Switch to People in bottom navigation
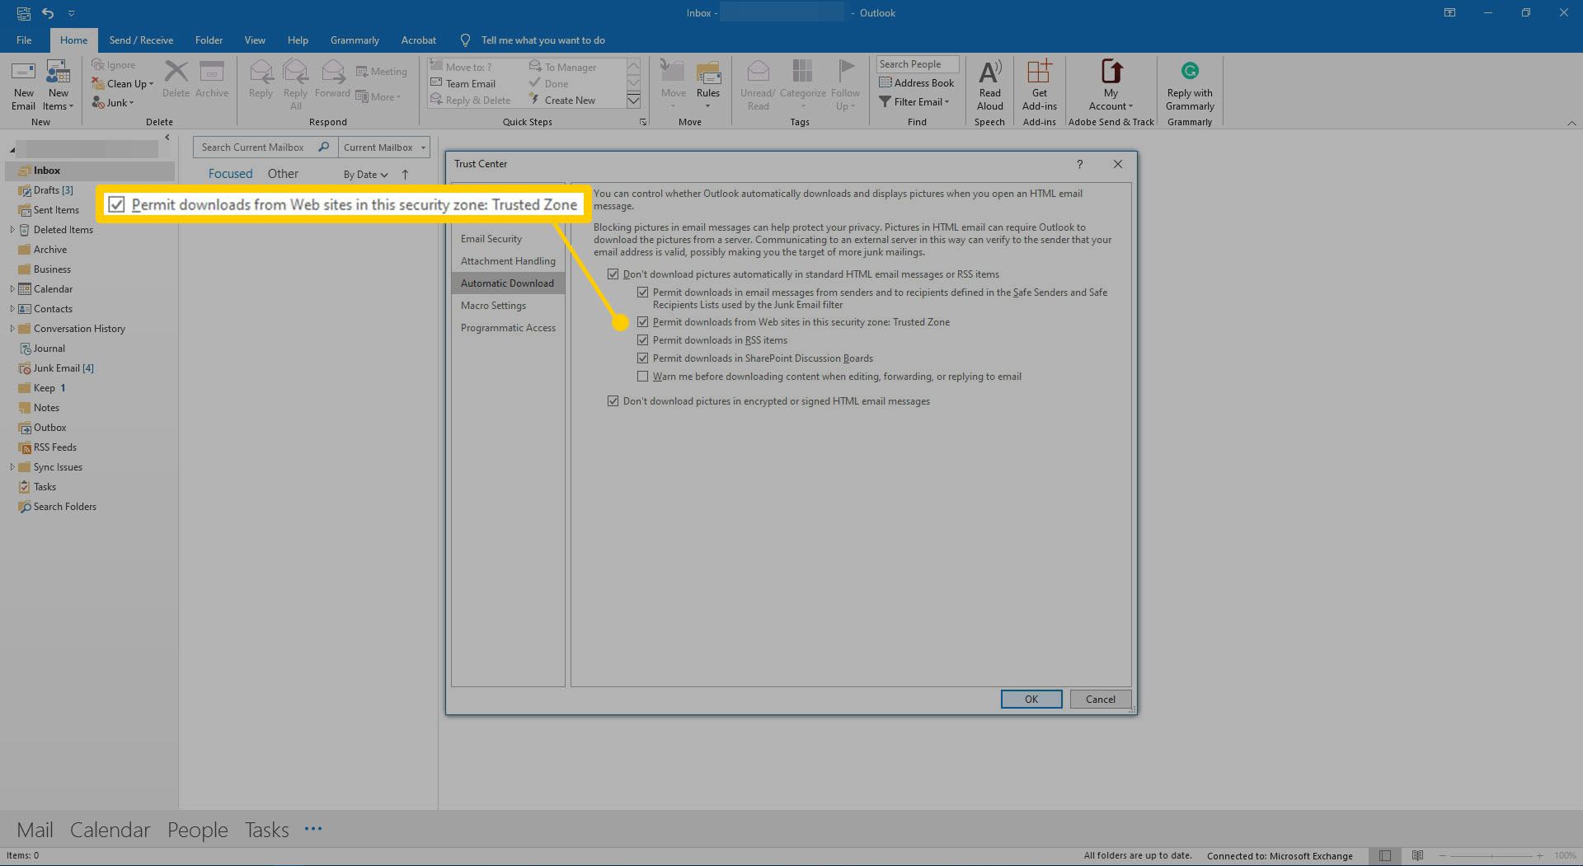 tap(198, 830)
